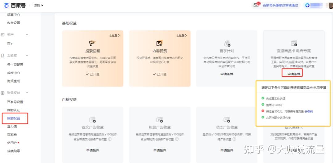Image resolution: width=333 pixels, height=163 pixels.
Task: Click 申请条件 under 动态广告收益
Action: [227, 150]
